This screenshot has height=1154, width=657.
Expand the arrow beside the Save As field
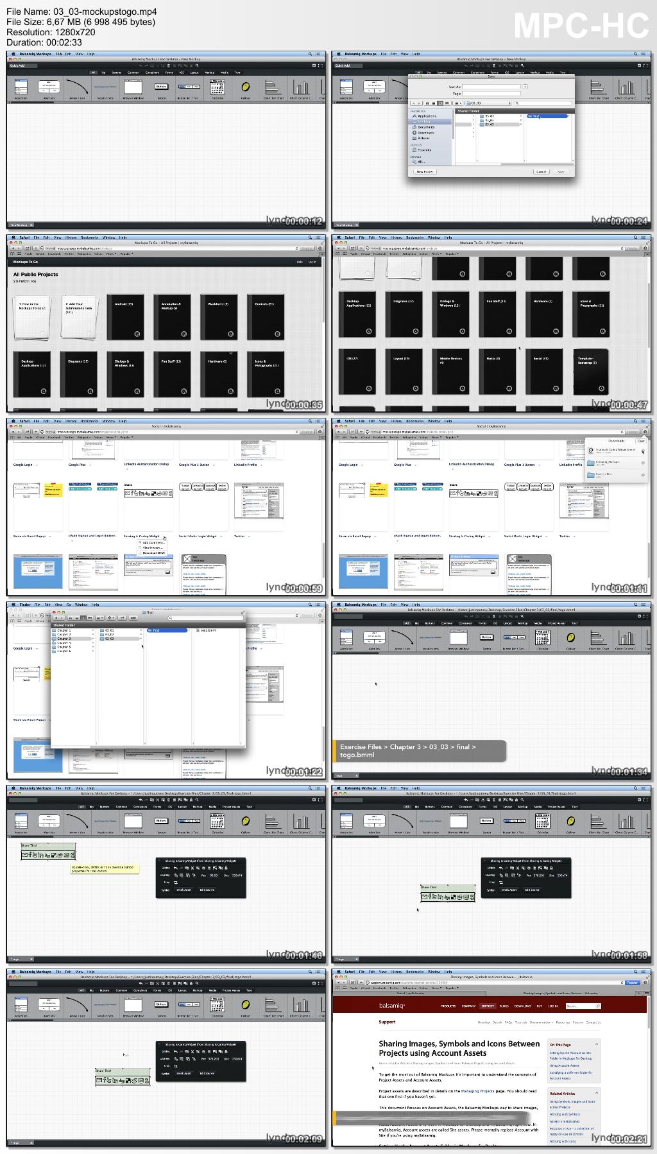coord(525,87)
